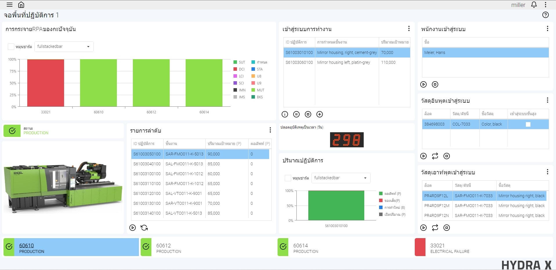The width and height of the screenshot is (556, 270).
Task: Open options menu of เข้าสู่ระบบการทำงาน panel
Action: tap(409, 28)
